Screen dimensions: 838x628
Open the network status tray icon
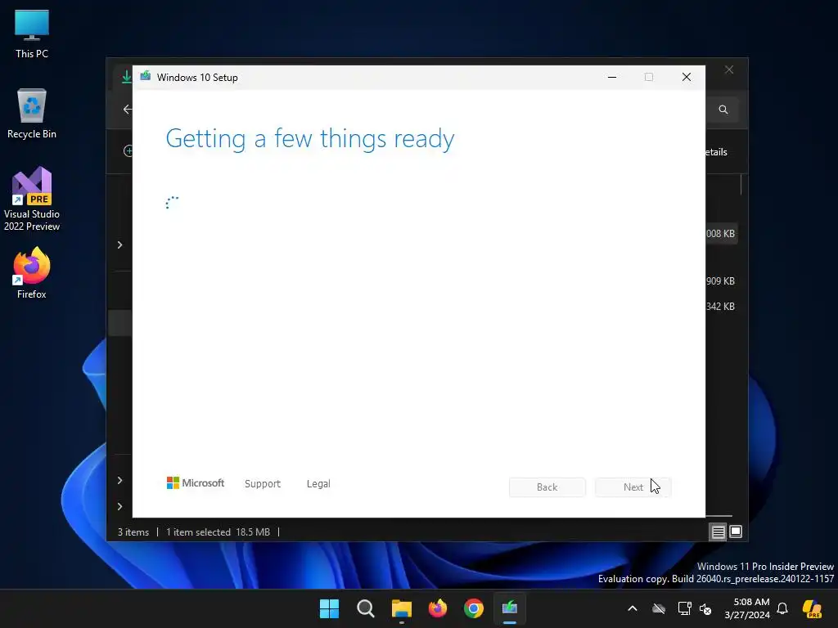point(684,608)
